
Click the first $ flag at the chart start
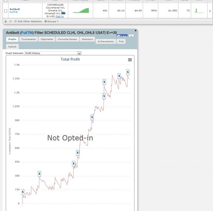(23, 192)
